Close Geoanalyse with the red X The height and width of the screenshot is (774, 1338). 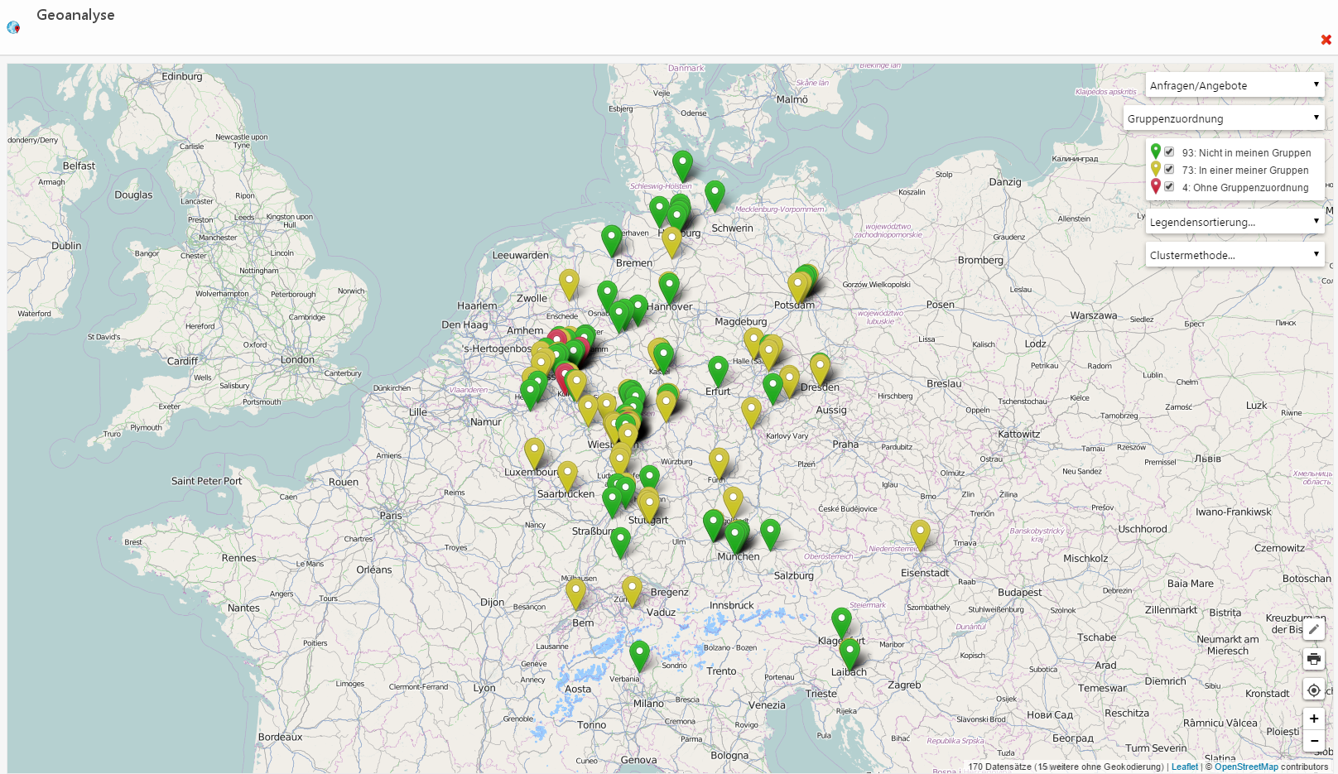[1326, 40]
